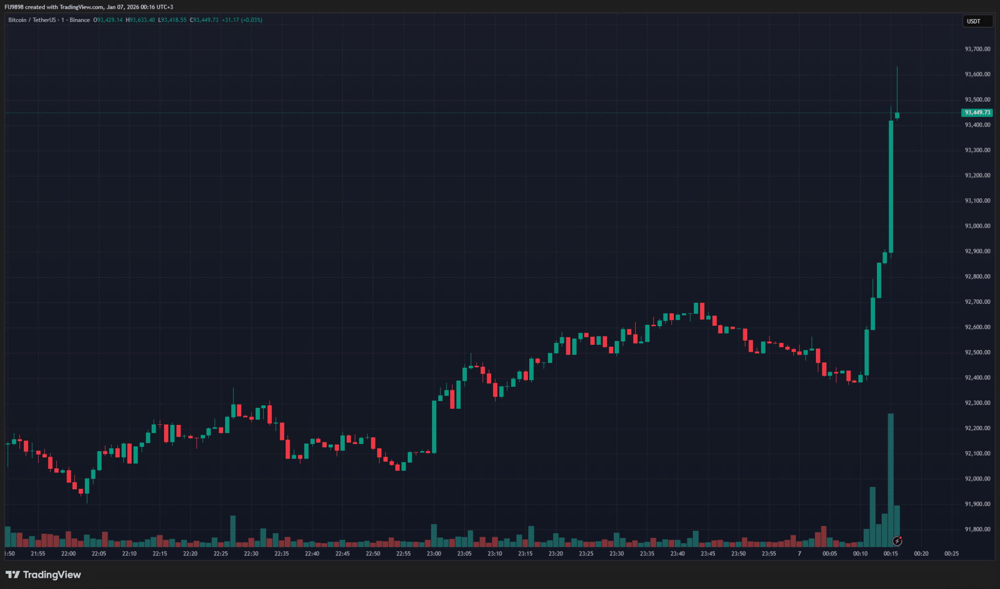
Task: Click the 93,700.00 price axis label
Action: pyautogui.click(x=977, y=49)
